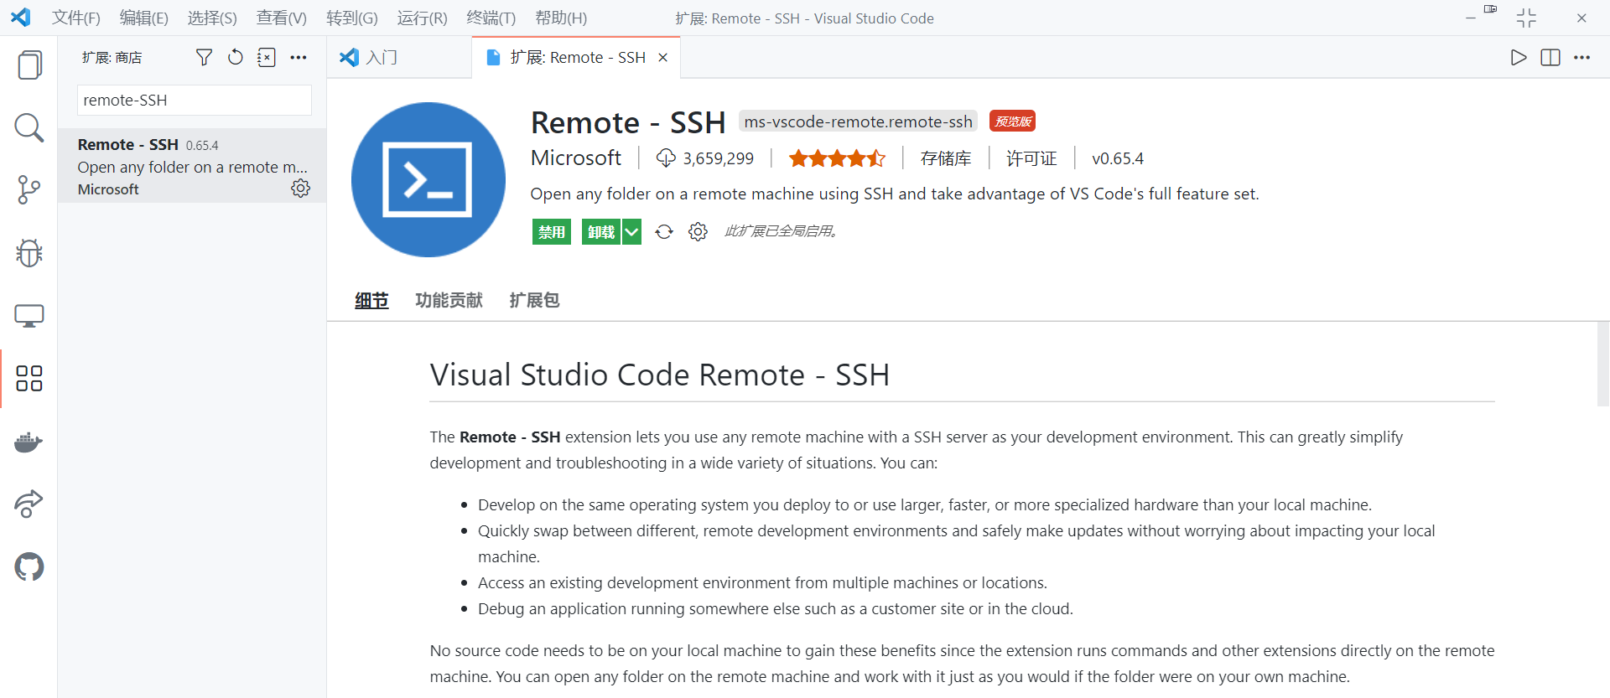This screenshot has height=698, width=1610.
Task: Clear extensions search results
Action: pos(267,57)
